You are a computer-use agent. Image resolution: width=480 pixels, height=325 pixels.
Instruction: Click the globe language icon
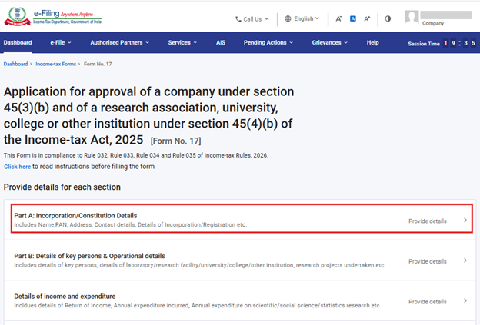(288, 18)
